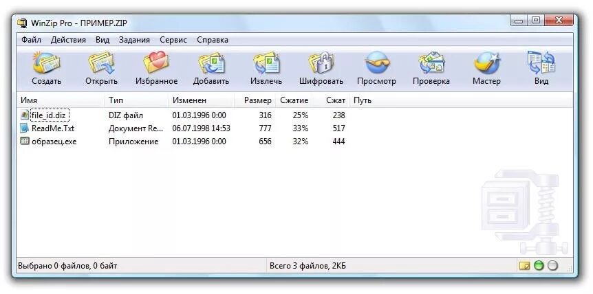Click the packed size 444

tap(338, 142)
